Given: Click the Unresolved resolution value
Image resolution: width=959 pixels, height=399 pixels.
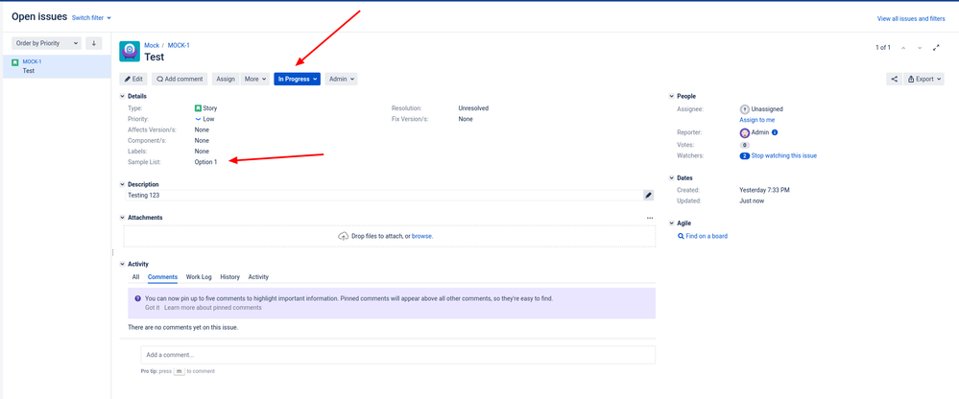Looking at the screenshot, I should [473, 108].
